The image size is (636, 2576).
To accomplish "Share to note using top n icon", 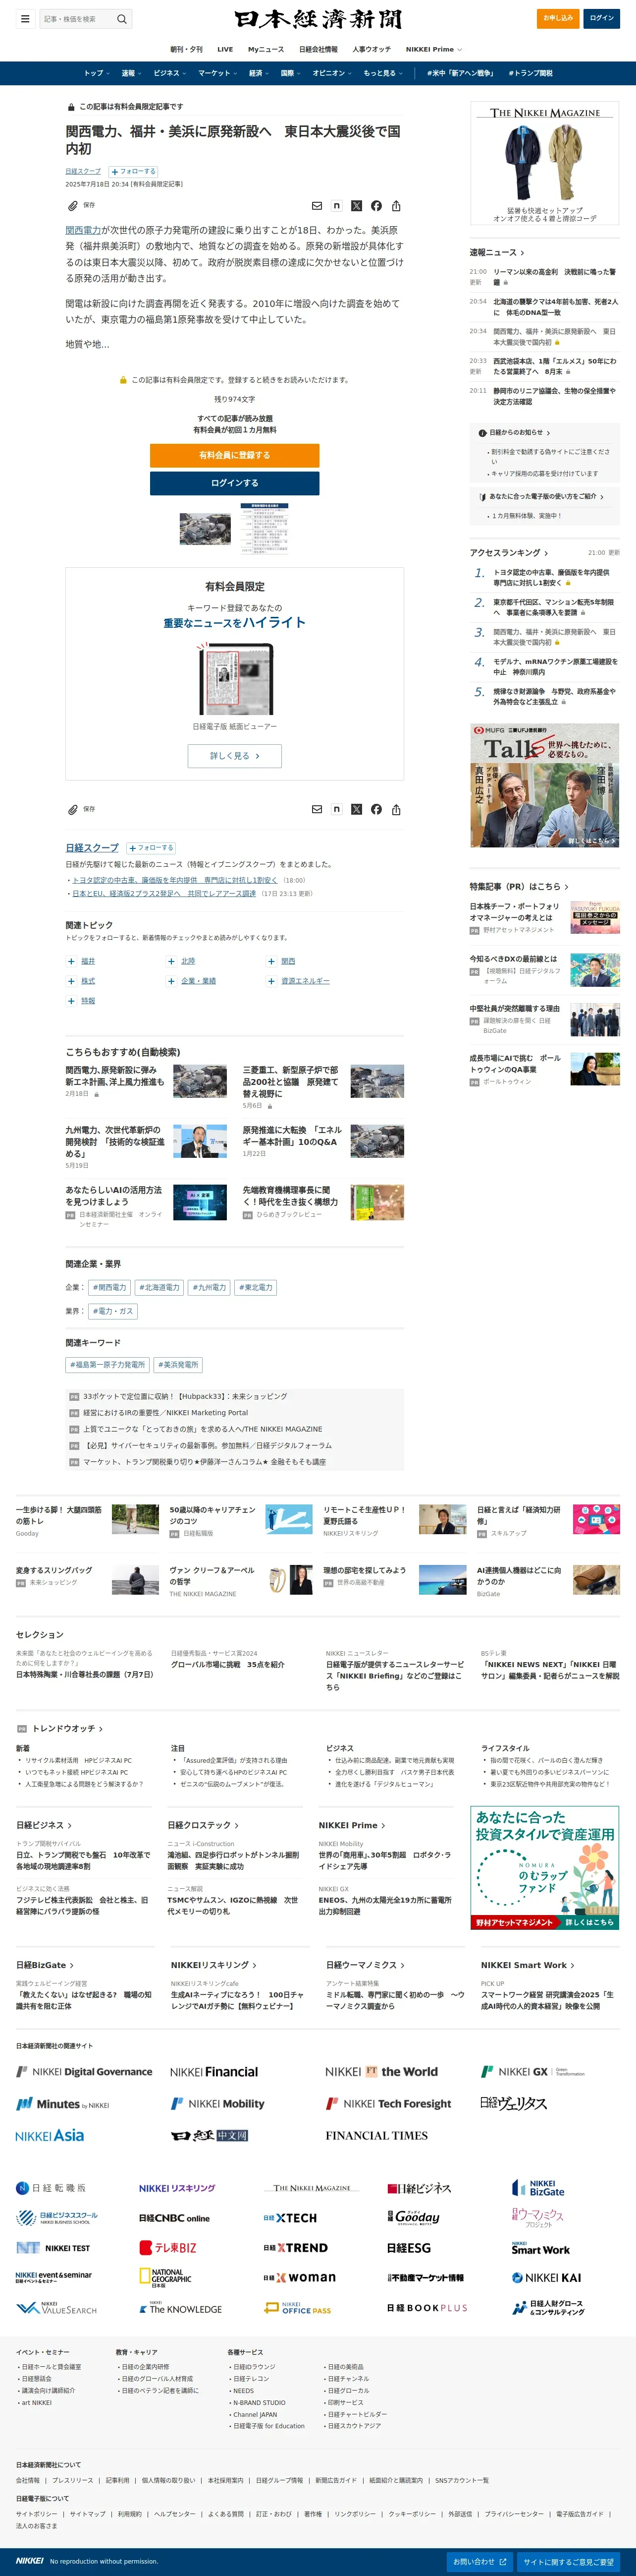I will point(336,206).
